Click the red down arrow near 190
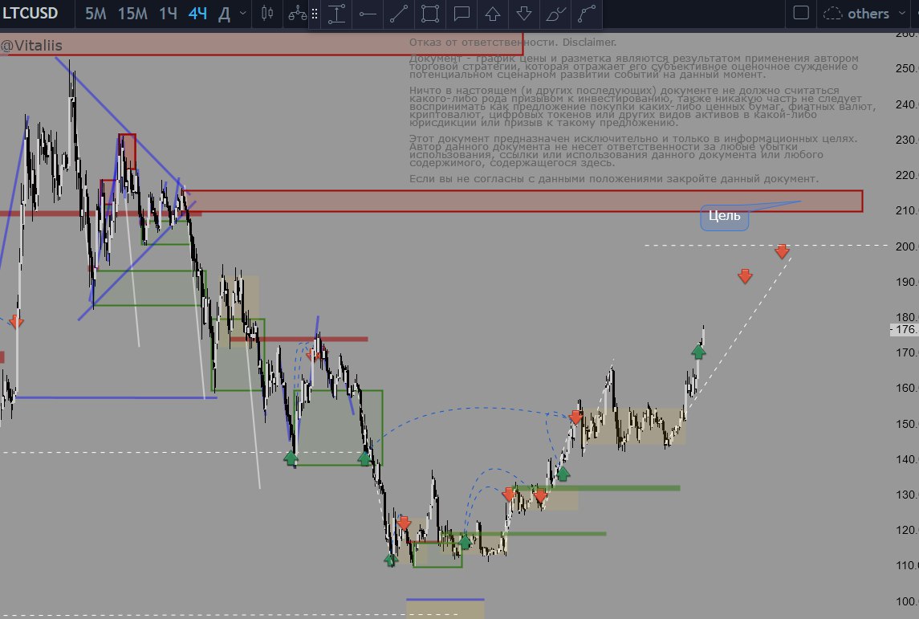Image resolution: width=919 pixels, height=619 pixels. [x=745, y=276]
